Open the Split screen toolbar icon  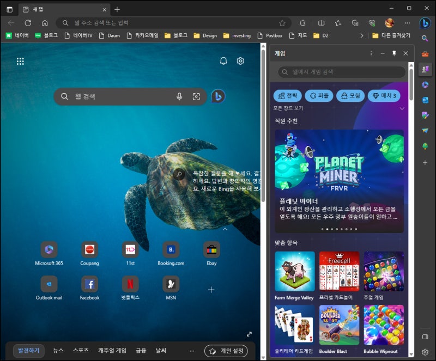coord(321,23)
